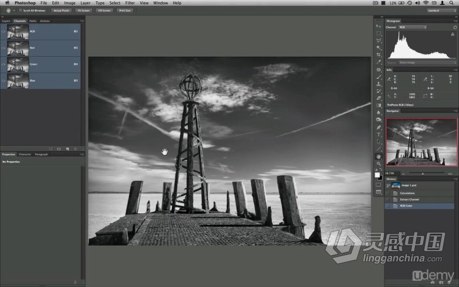Open the Channels panel options menu
The height and width of the screenshot is (287, 459).
pyautogui.click(x=82, y=21)
